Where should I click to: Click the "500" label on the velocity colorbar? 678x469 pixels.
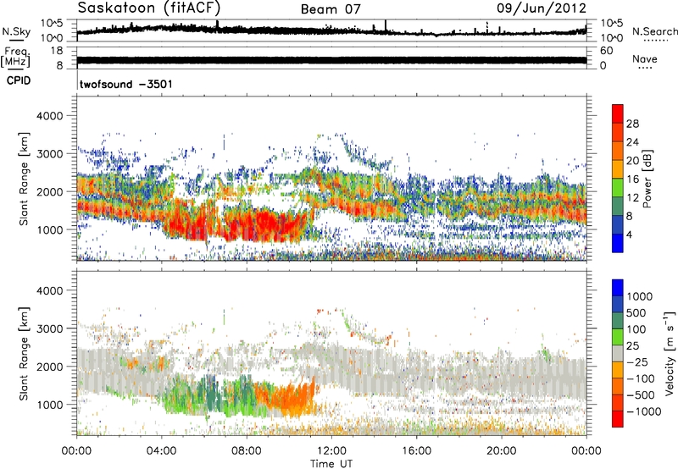click(636, 313)
